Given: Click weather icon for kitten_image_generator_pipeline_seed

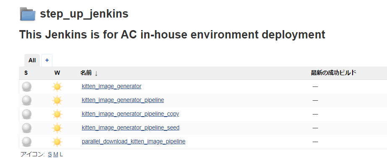Looking at the screenshot, I should 57,128.
